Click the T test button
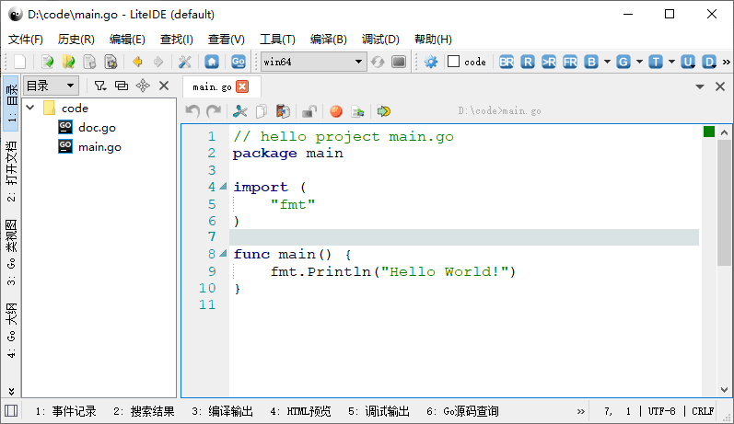This screenshot has height=424, width=734. click(x=656, y=62)
